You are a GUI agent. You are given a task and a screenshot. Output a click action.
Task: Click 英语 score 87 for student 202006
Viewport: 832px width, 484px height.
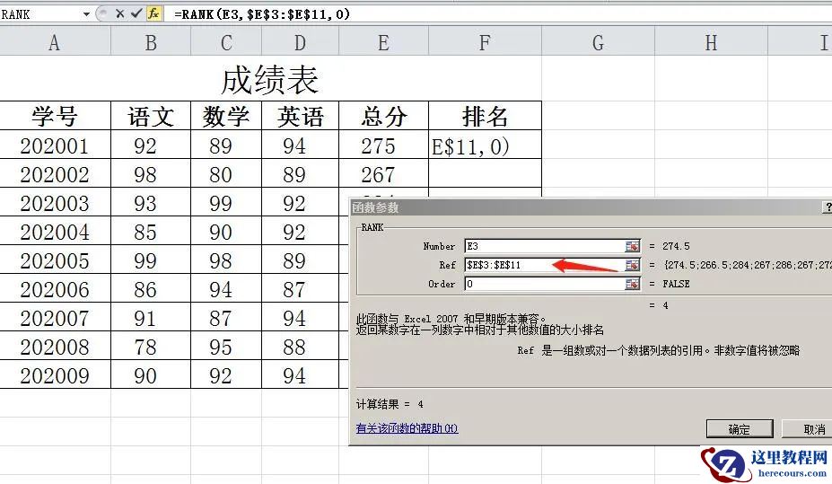[x=300, y=288]
